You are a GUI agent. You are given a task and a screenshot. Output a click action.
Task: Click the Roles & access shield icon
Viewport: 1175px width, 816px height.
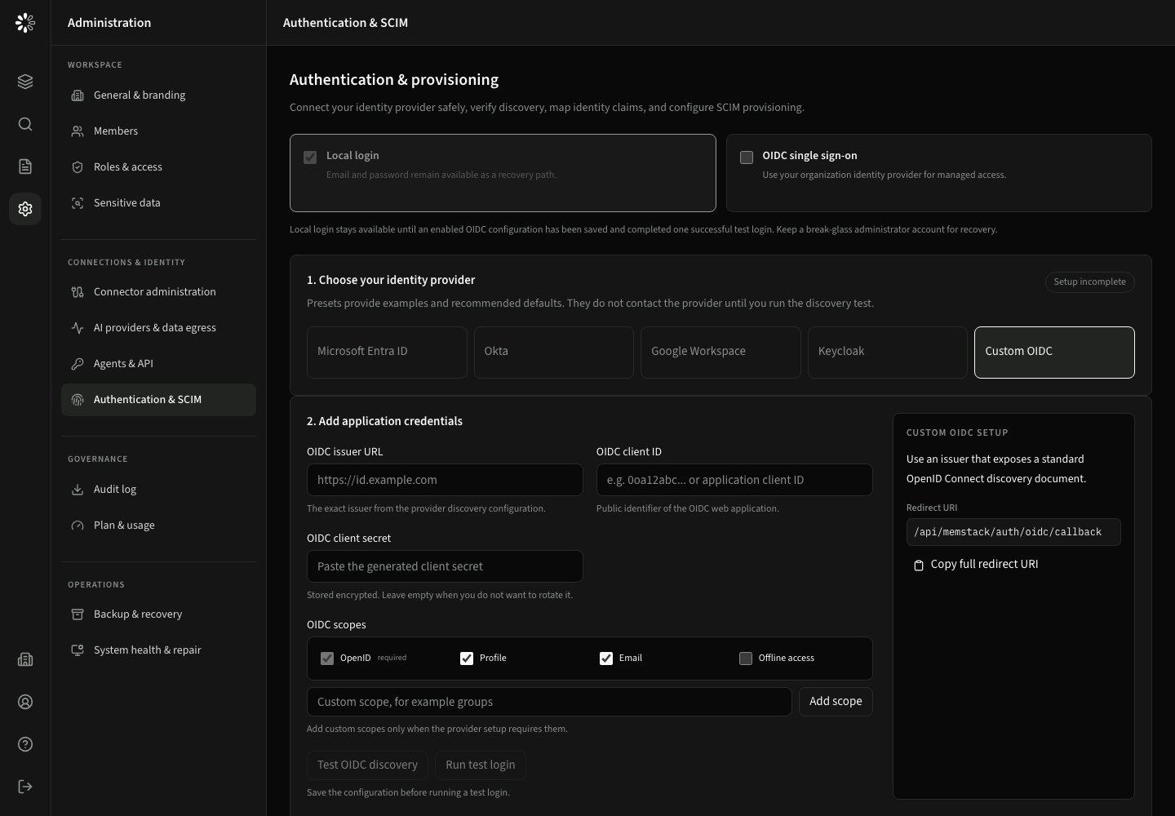(78, 167)
